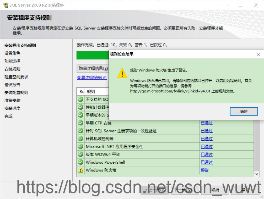Screen dimensions: 264x199
Task: Click green check icon beside 早期 CTP 安装
Action: tap(81, 123)
